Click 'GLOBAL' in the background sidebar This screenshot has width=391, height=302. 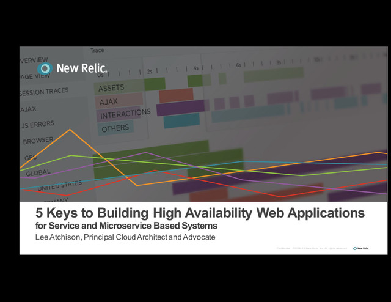click(x=38, y=173)
